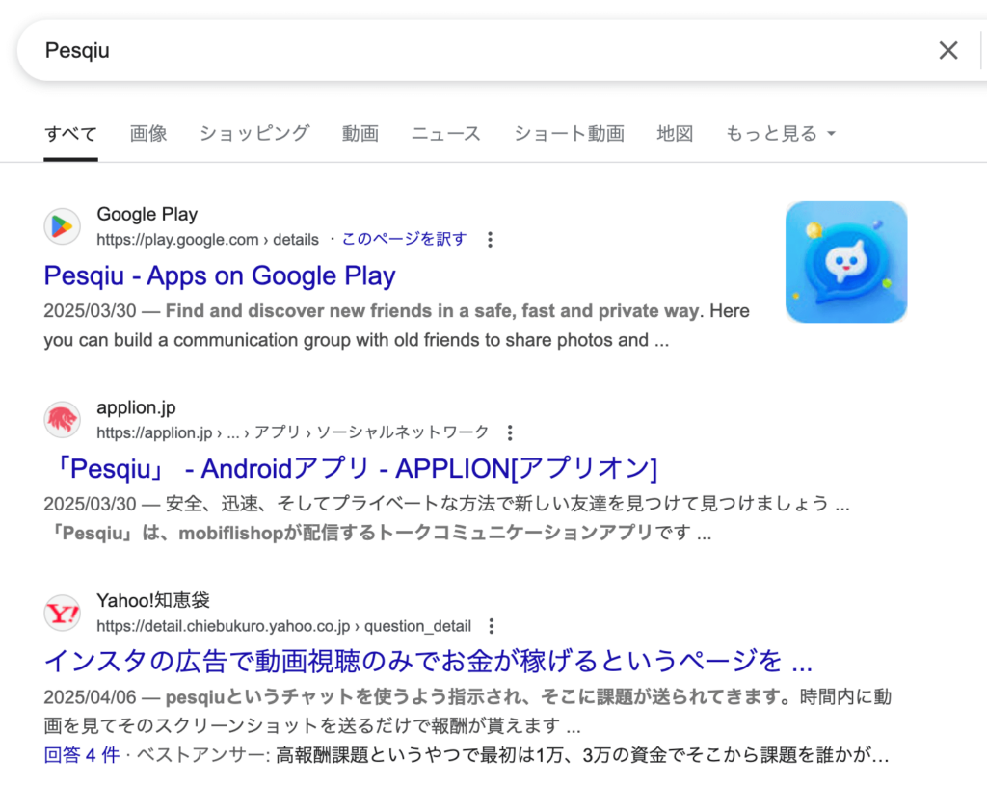Click the Yahoo snippet date 2025/04/06
The width and height of the screenshot is (987, 785).
tap(90, 697)
